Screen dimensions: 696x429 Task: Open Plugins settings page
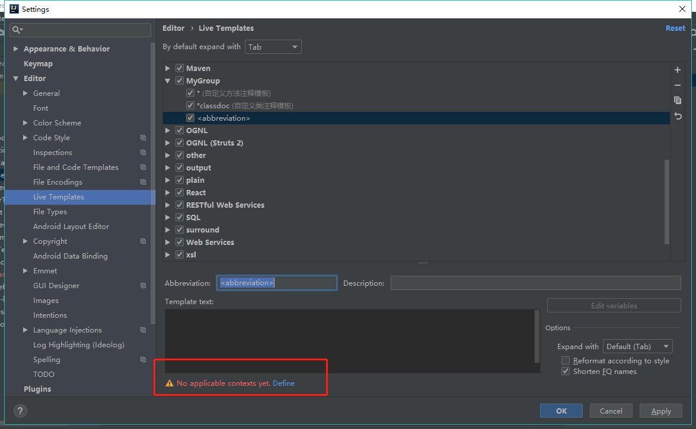[37, 389]
